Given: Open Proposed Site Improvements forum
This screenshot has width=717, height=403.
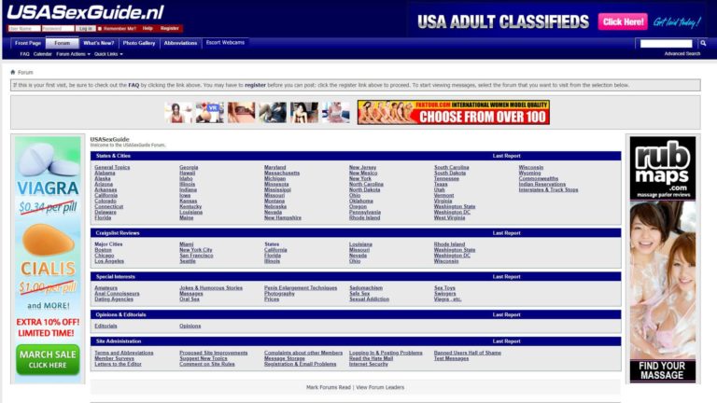Looking at the screenshot, I should click(x=214, y=353).
